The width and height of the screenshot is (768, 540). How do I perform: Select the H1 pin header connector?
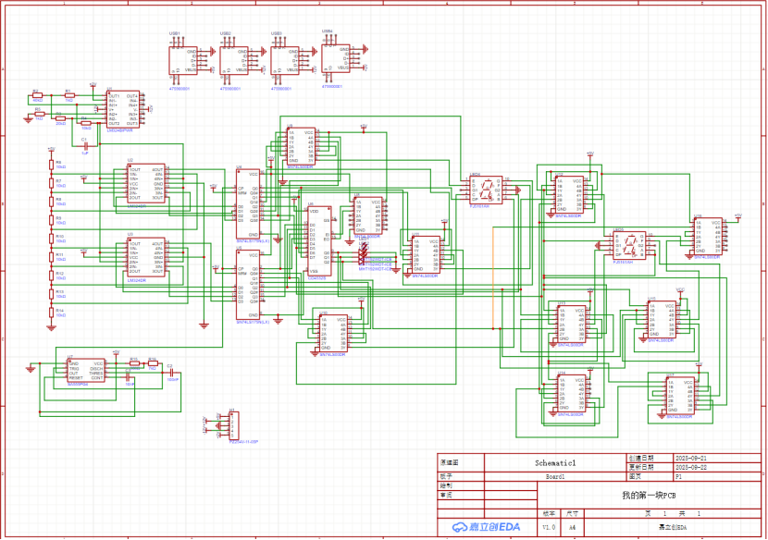click(233, 425)
